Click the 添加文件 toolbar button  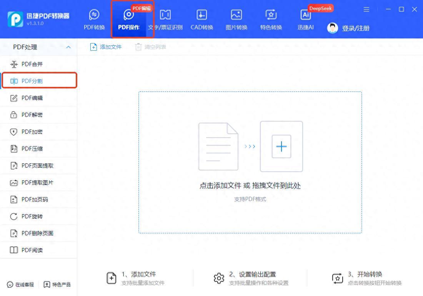pyautogui.click(x=106, y=47)
